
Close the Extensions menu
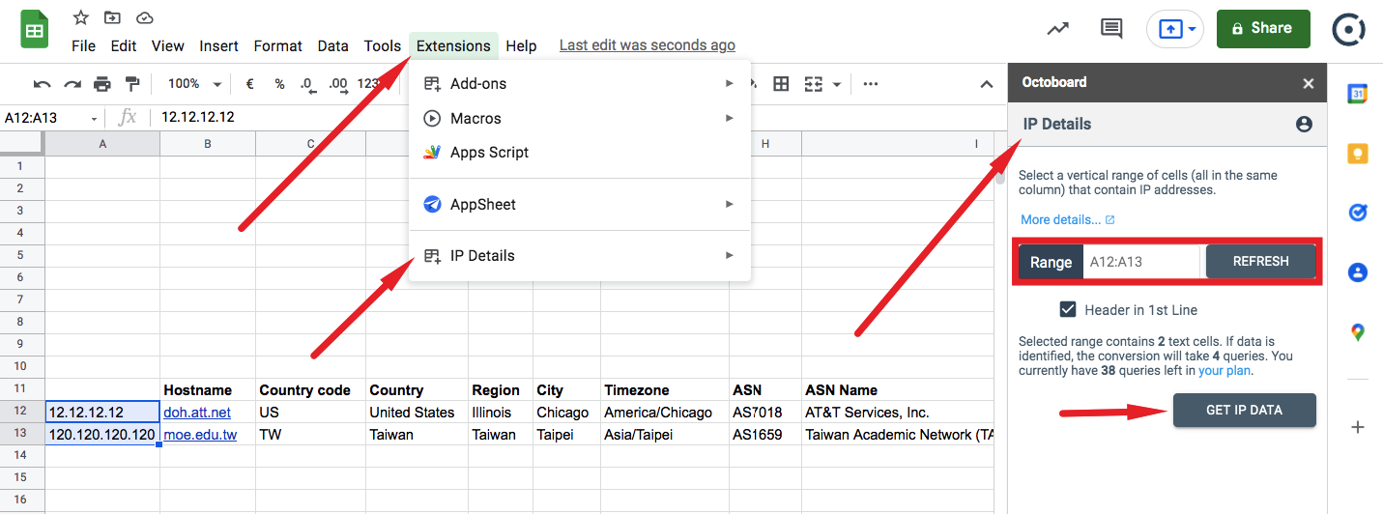point(453,45)
